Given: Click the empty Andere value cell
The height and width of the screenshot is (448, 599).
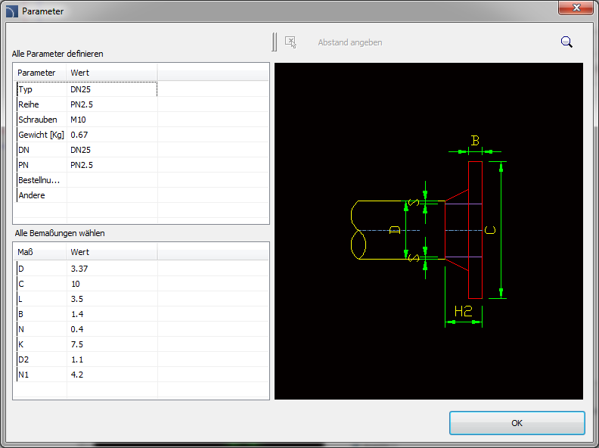Looking at the screenshot, I should click(x=111, y=195).
